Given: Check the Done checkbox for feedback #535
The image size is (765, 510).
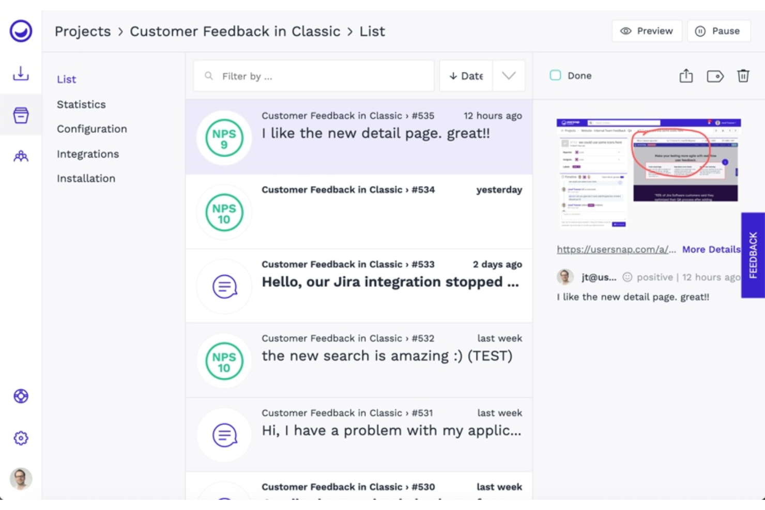Looking at the screenshot, I should pos(555,75).
